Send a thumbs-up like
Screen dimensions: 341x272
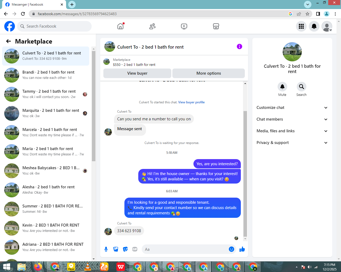pos(242,249)
